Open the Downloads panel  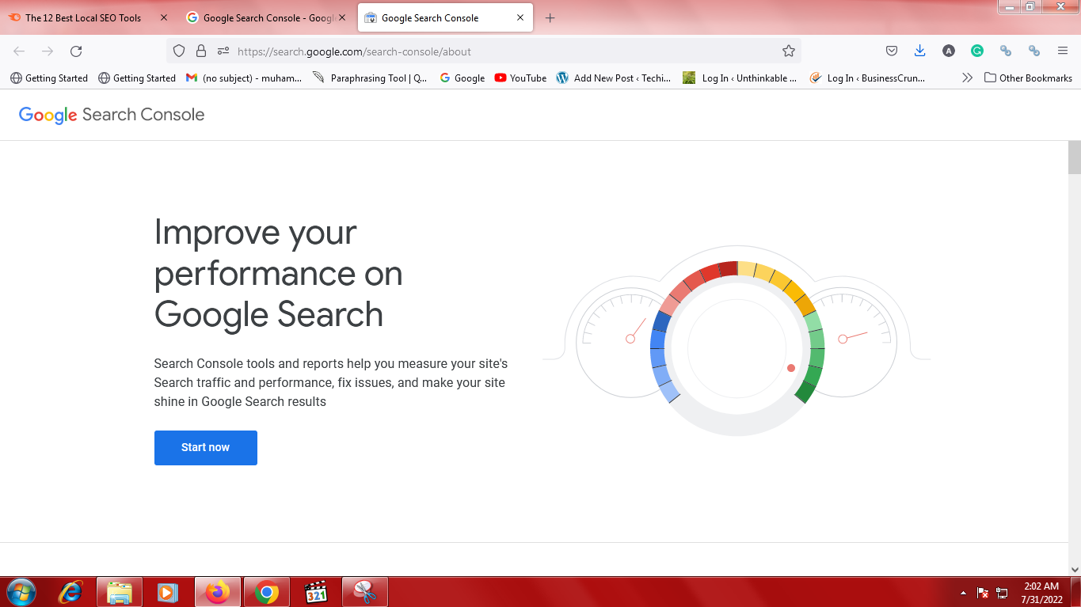pos(920,51)
